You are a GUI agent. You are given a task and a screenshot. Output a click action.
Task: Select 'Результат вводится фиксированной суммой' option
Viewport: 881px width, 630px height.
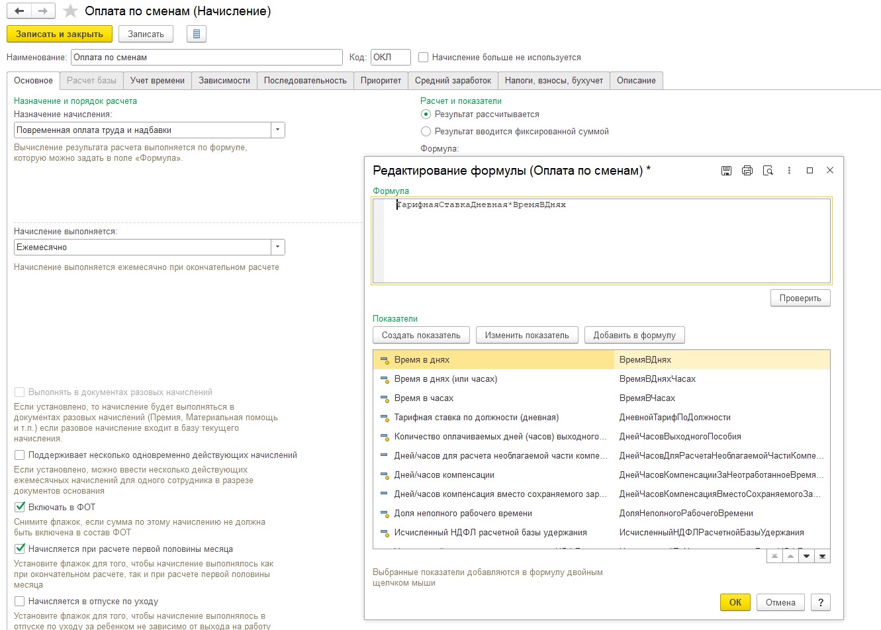(x=426, y=132)
